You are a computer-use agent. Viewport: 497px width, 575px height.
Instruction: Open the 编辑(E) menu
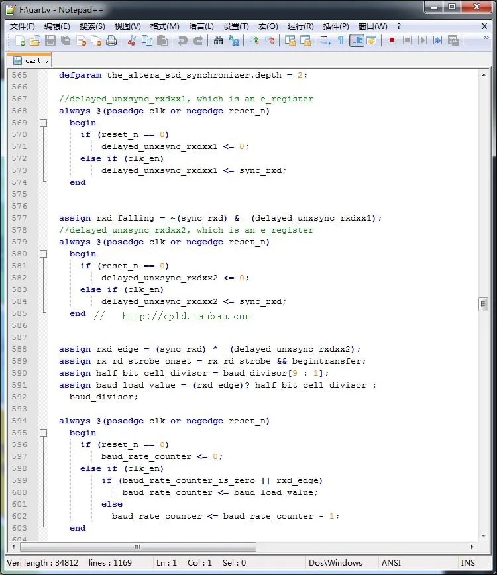[57, 26]
